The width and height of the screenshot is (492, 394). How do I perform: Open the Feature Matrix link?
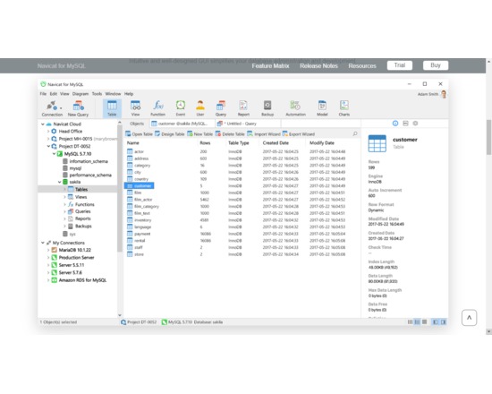coord(270,66)
